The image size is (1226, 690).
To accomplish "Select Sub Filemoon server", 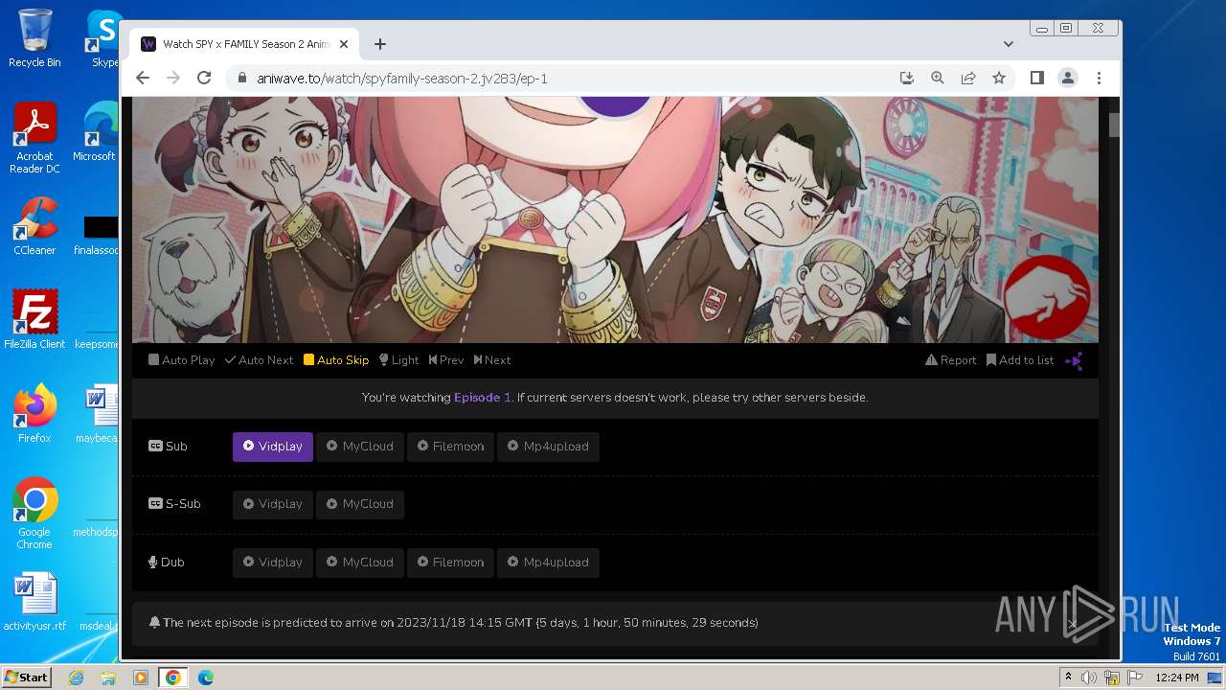I will (x=450, y=447).
